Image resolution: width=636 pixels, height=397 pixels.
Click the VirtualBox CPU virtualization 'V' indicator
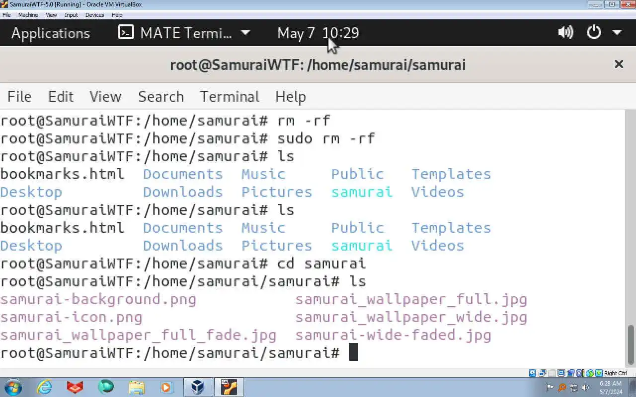(x=580, y=373)
